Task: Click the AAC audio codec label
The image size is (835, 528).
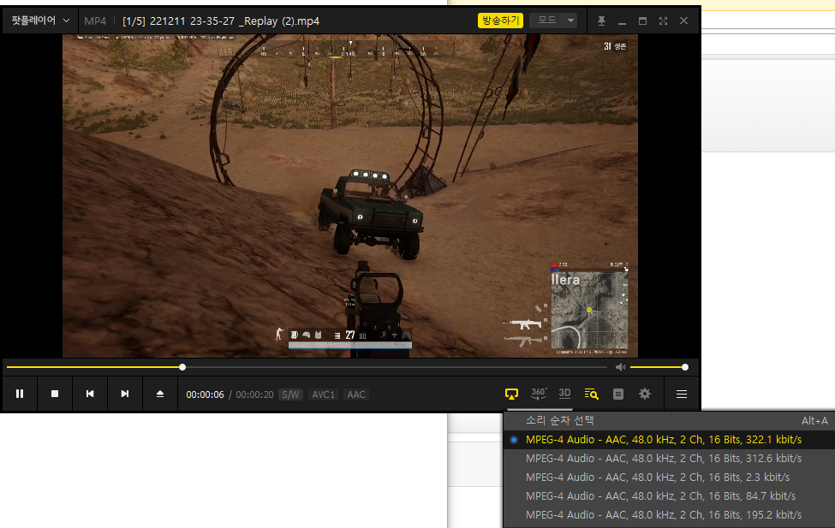Action: point(356,395)
